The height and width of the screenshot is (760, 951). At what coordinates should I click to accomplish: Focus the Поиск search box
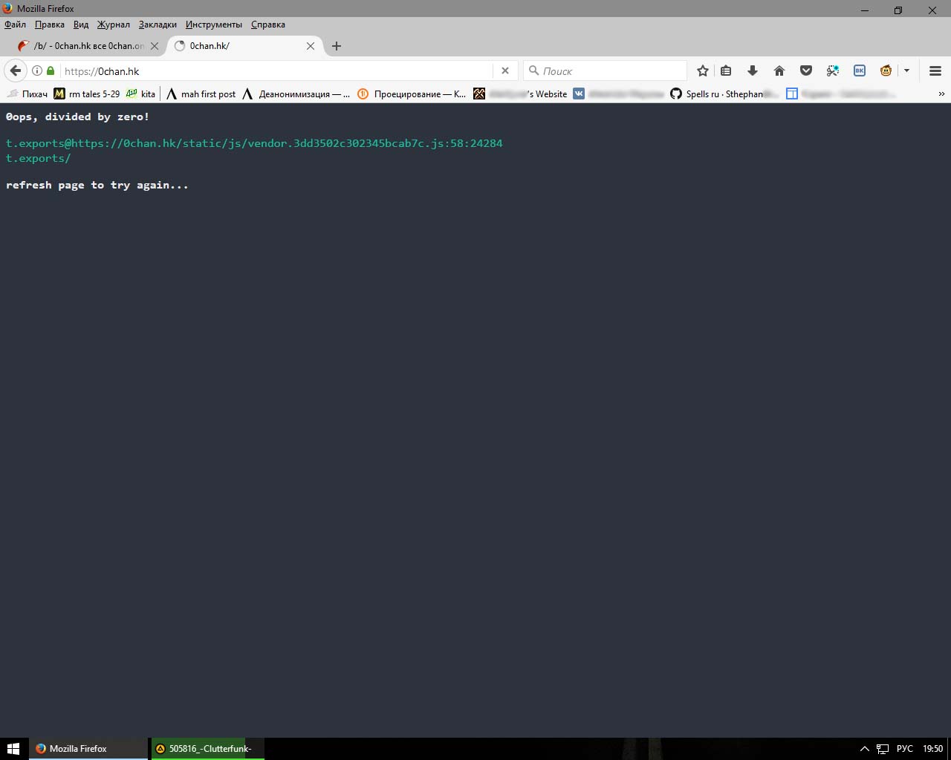[x=606, y=71]
